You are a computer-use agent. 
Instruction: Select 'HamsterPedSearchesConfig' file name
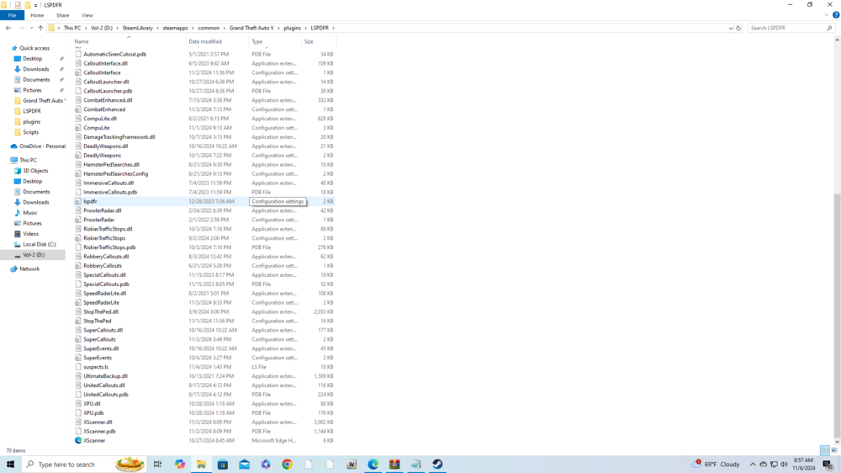(116, 174)
